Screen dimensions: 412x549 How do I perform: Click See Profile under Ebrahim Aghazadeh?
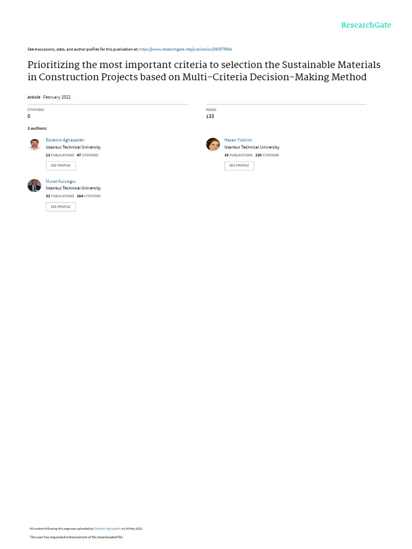click(61, 166)
